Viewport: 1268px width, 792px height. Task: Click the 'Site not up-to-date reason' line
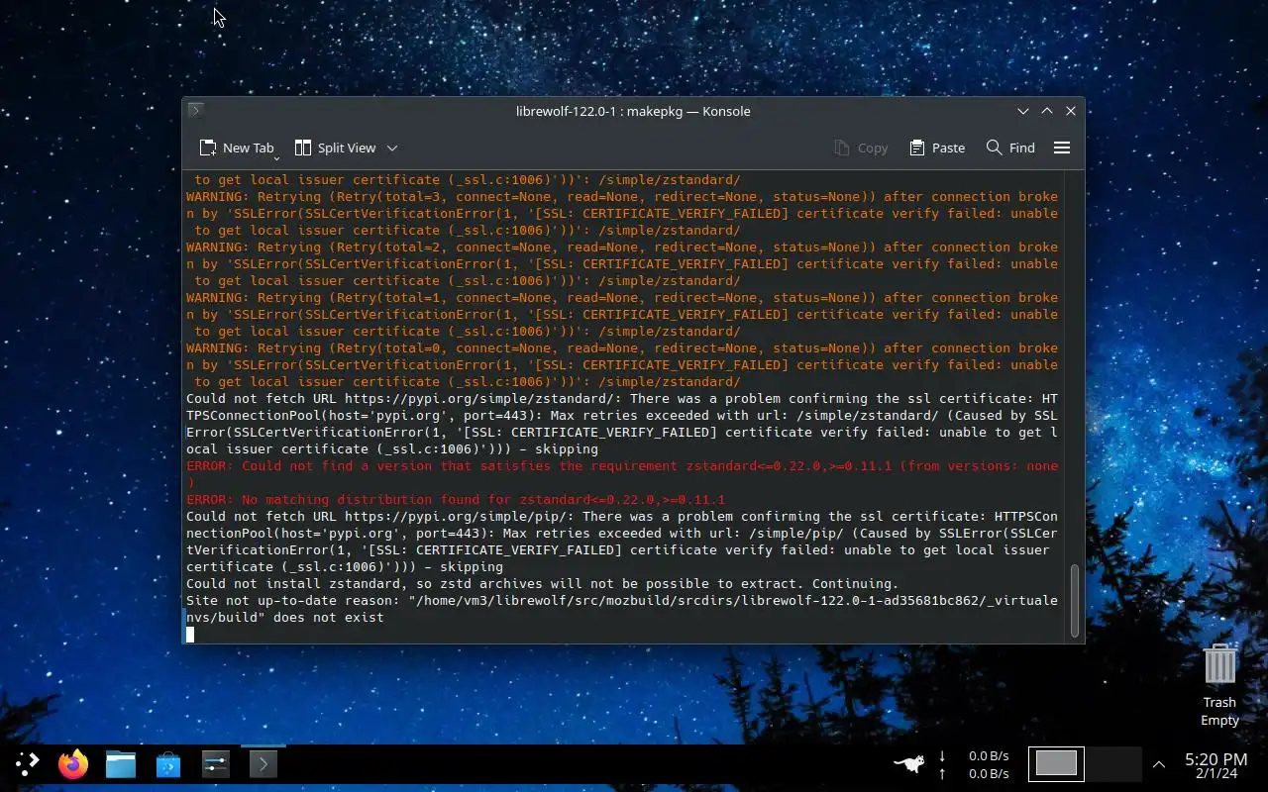tap(622, 609)
